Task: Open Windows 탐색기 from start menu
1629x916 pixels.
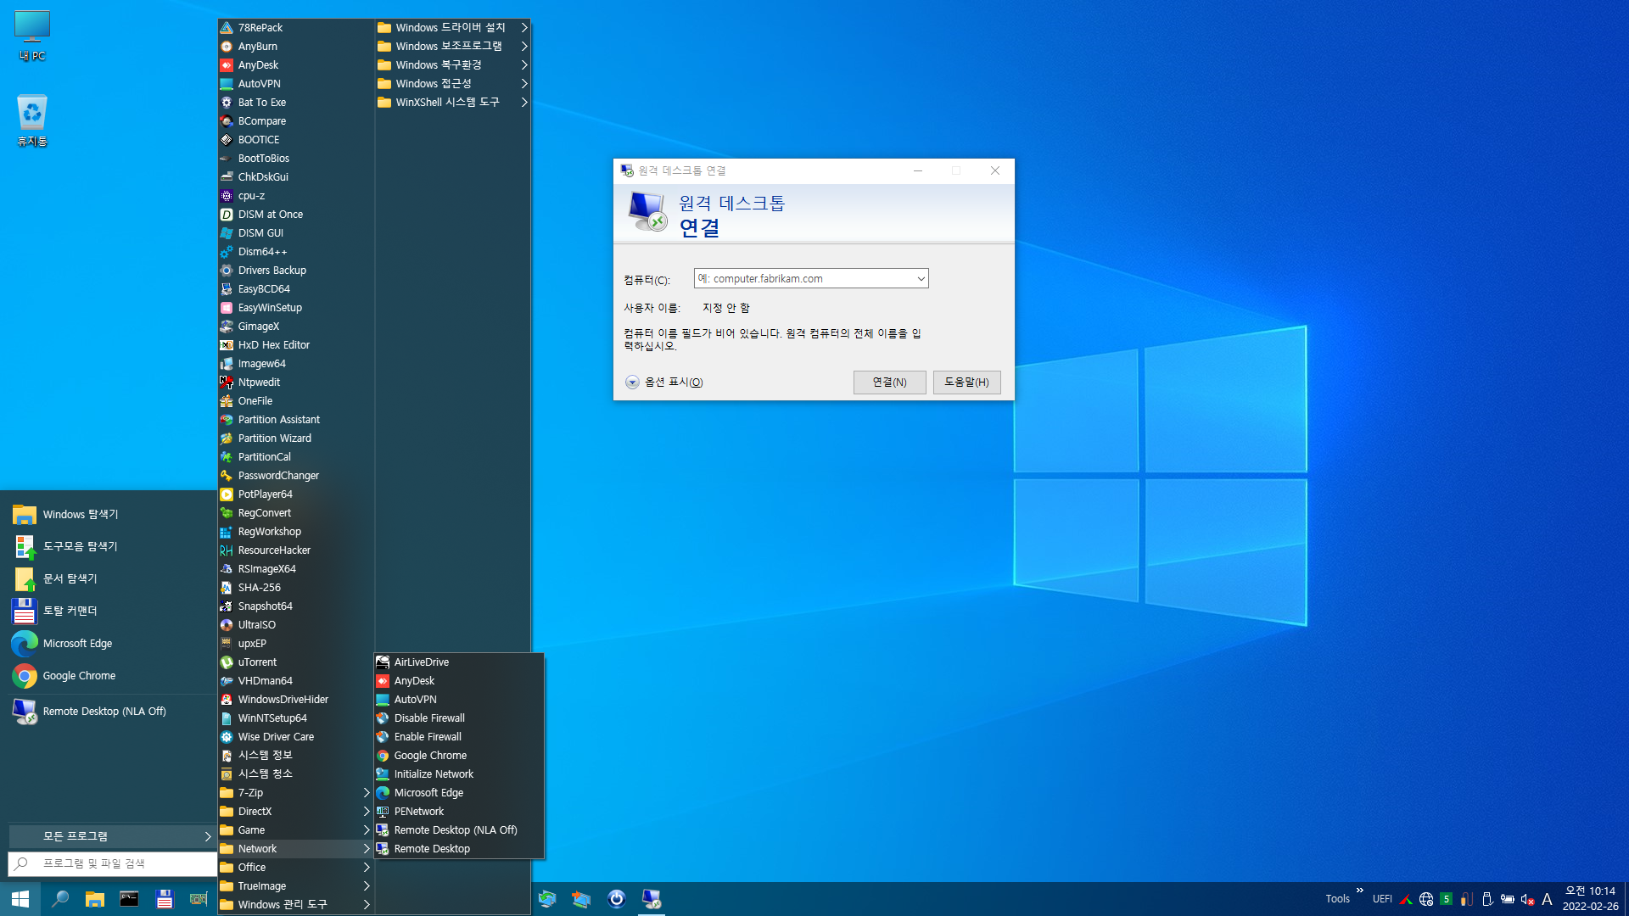Action: (110, 515)
